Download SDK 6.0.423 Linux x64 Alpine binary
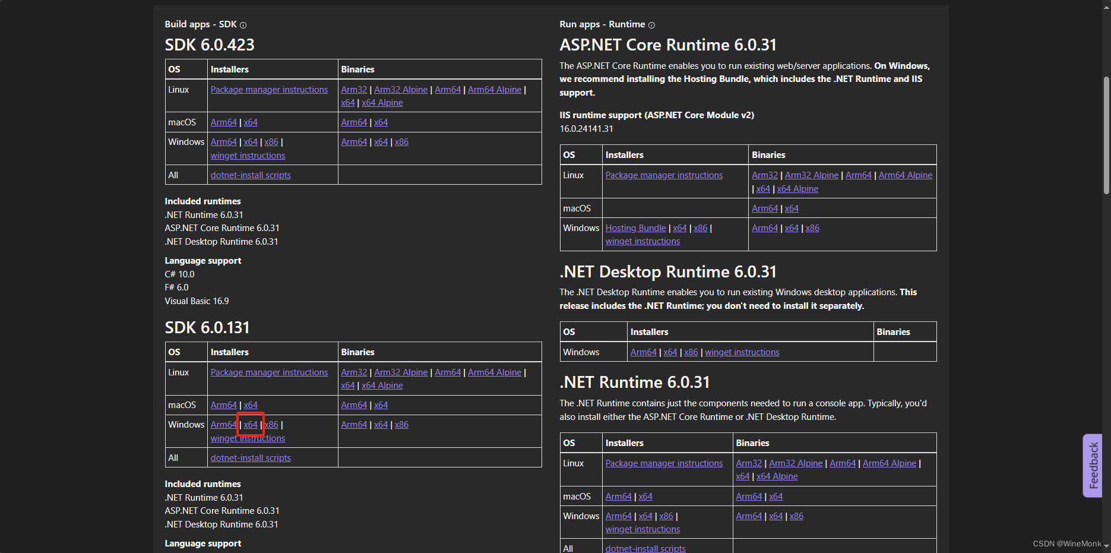 click(382, 103)
